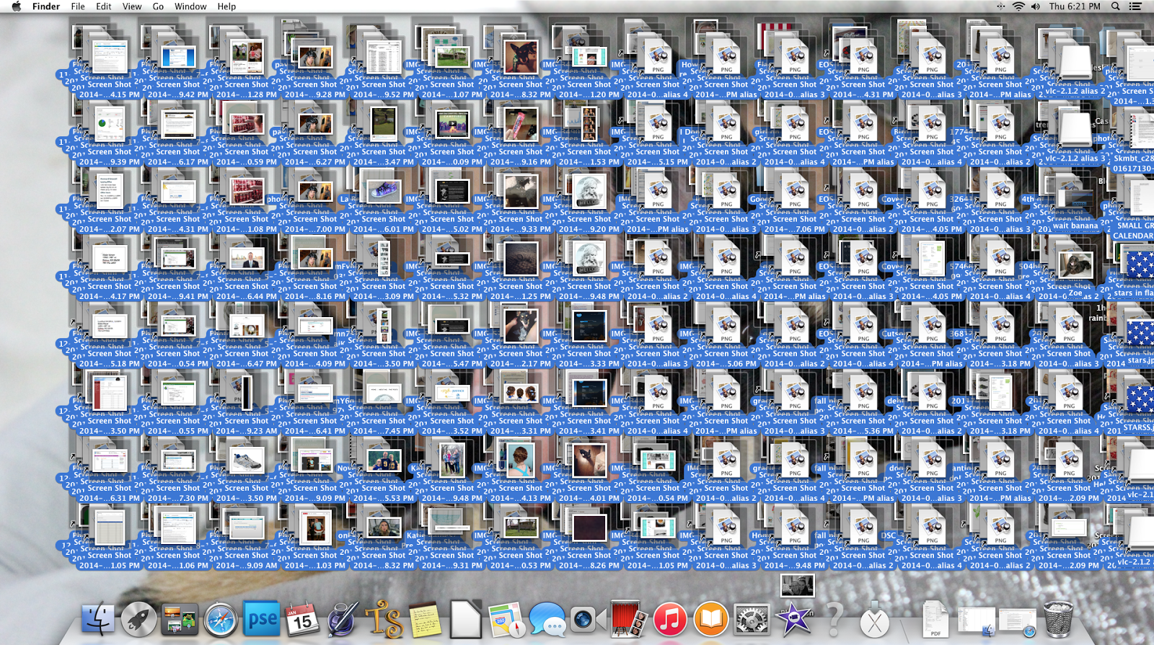Launch LibreOffice blank document icon in Dock
Screen dimensions: 1154x645
click(x=465, y=619)
